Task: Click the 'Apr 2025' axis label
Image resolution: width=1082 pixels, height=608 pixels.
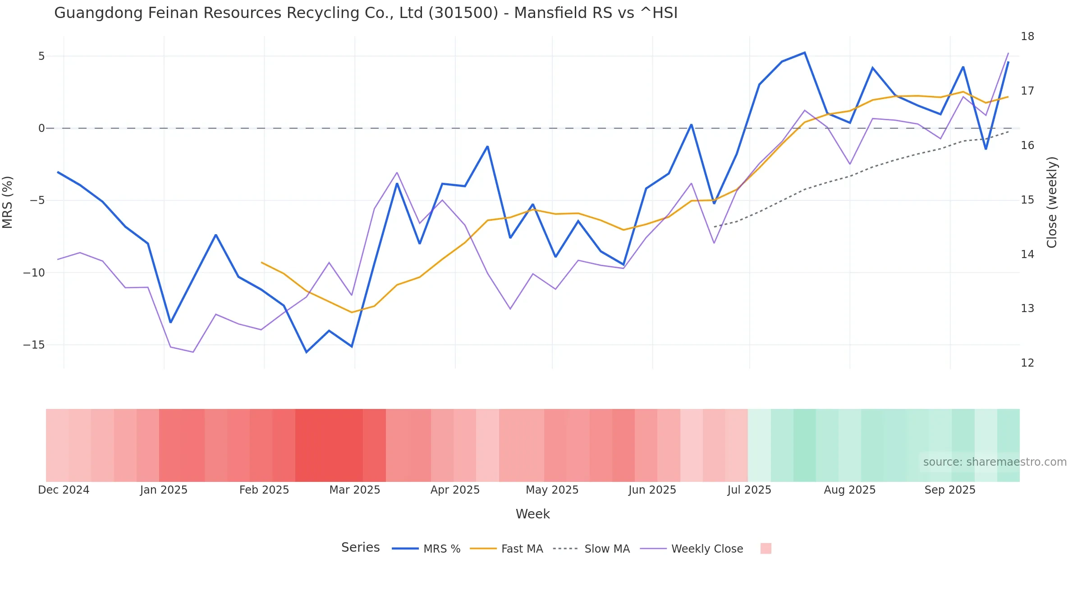Action: point(455,490)
